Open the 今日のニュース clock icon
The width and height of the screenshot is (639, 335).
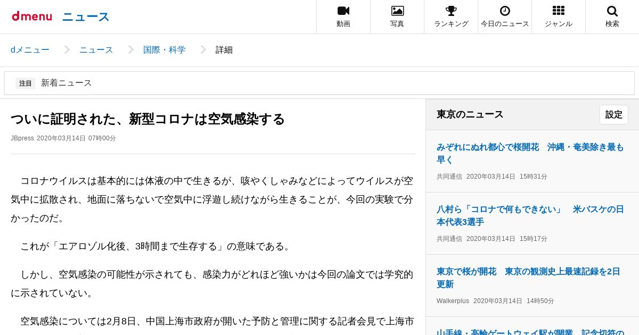[505, 11]
